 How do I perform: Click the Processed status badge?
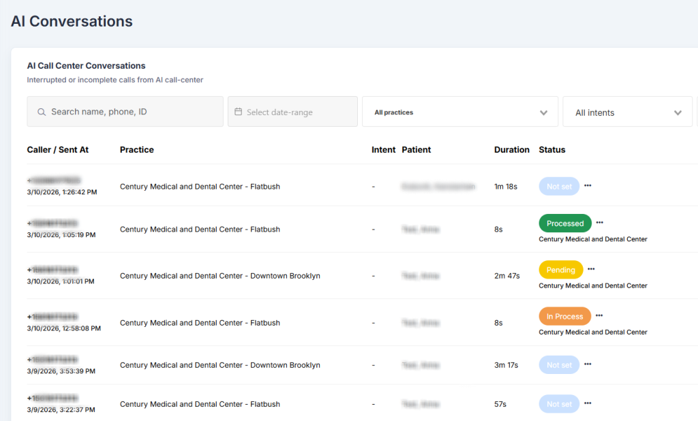pyautogui.click(x=564, y=223)
